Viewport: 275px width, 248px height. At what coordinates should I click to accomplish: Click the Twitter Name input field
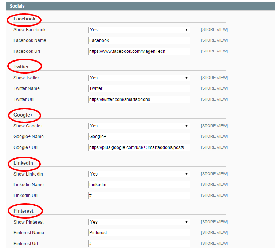pos(139,88)
